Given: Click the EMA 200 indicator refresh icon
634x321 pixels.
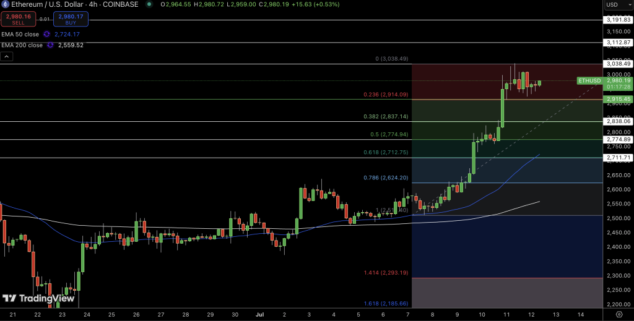Looking at the screenshot, I should 50,45.
